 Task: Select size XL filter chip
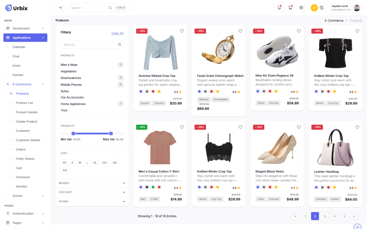95,163
